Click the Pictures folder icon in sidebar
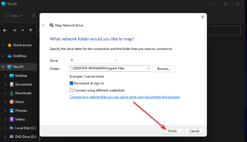 12,111
